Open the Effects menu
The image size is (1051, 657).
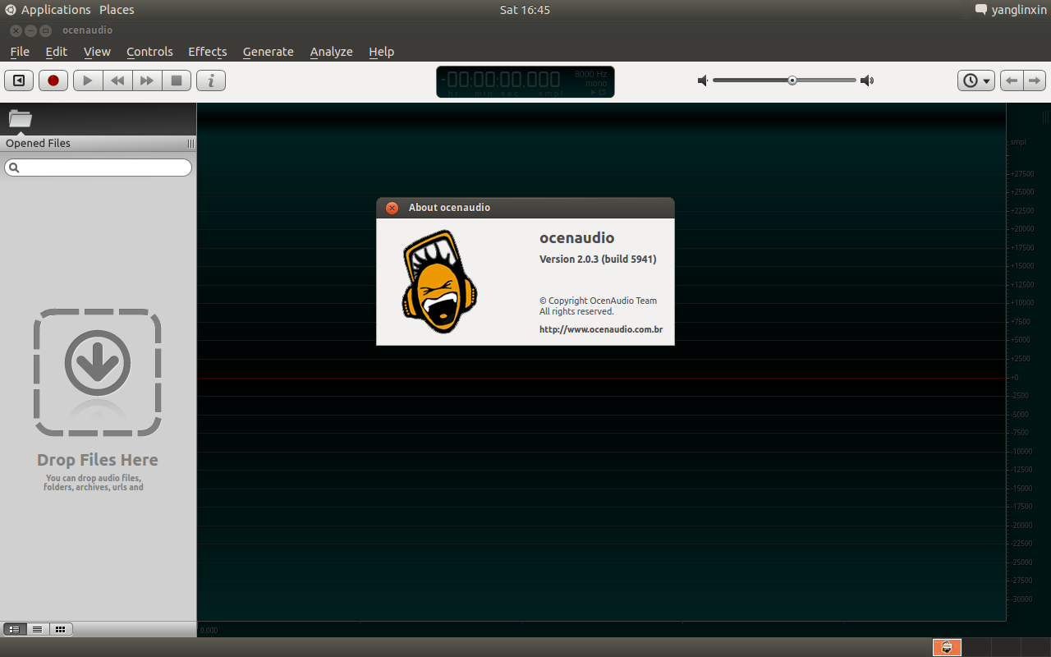tap(208, 52)
